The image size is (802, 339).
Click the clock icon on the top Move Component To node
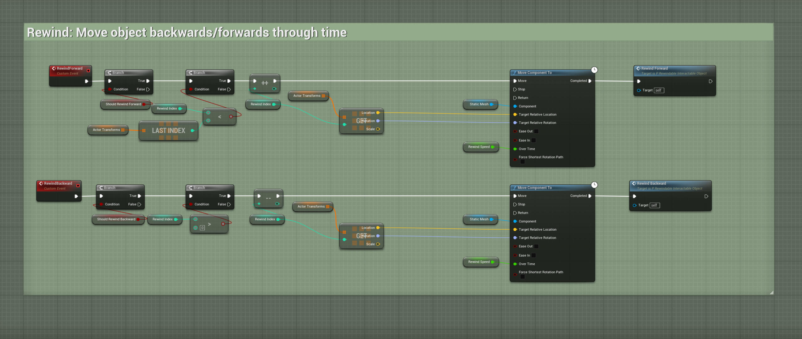[594, 70]
